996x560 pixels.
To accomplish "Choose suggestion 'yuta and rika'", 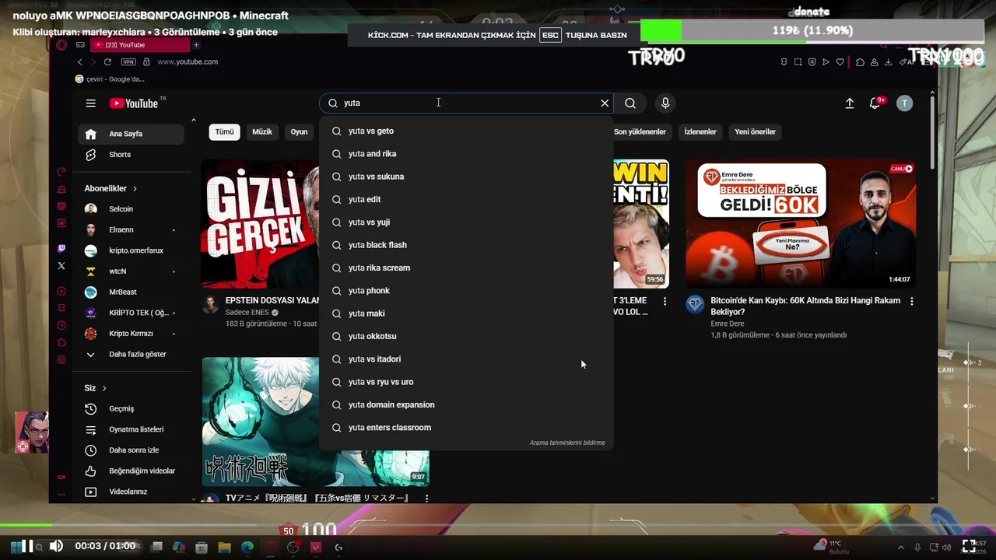I will coord(466,154).
